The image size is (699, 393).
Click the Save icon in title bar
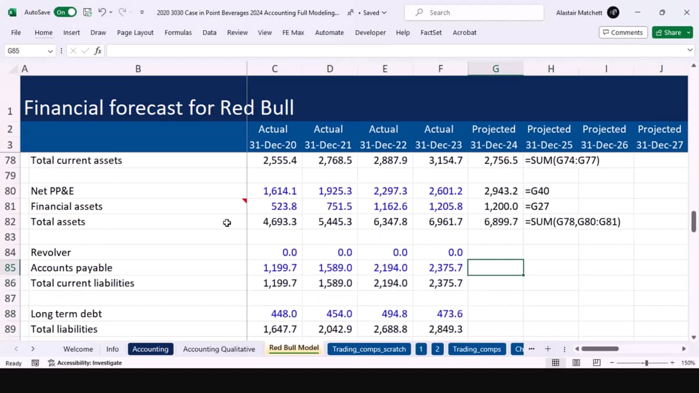click(87, 12)
